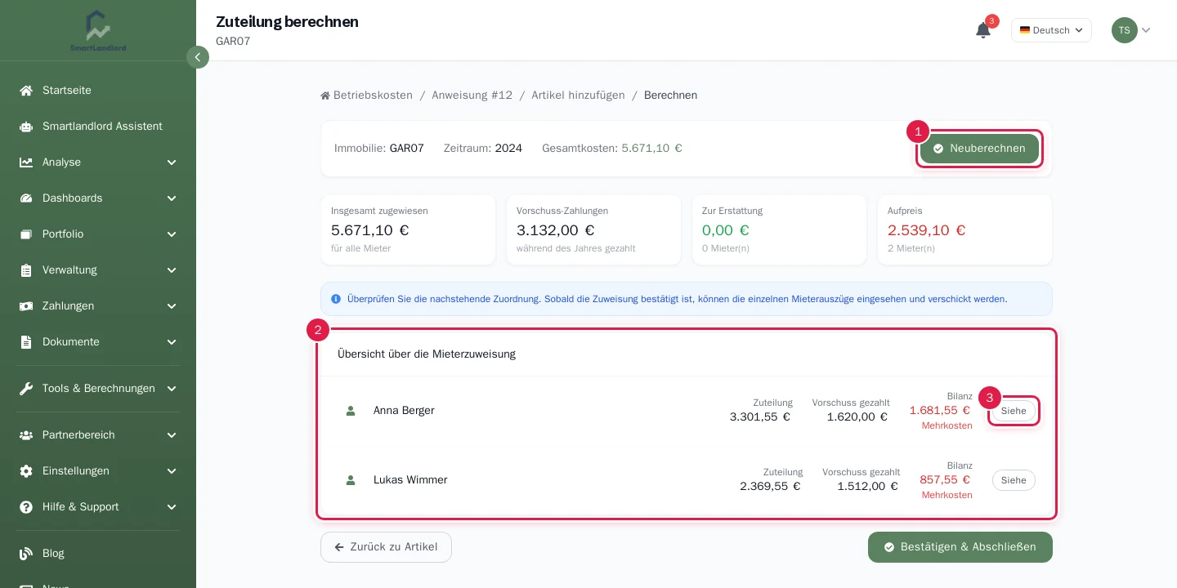Open the Deutsch language dropdown

(x=1051, y=30)
